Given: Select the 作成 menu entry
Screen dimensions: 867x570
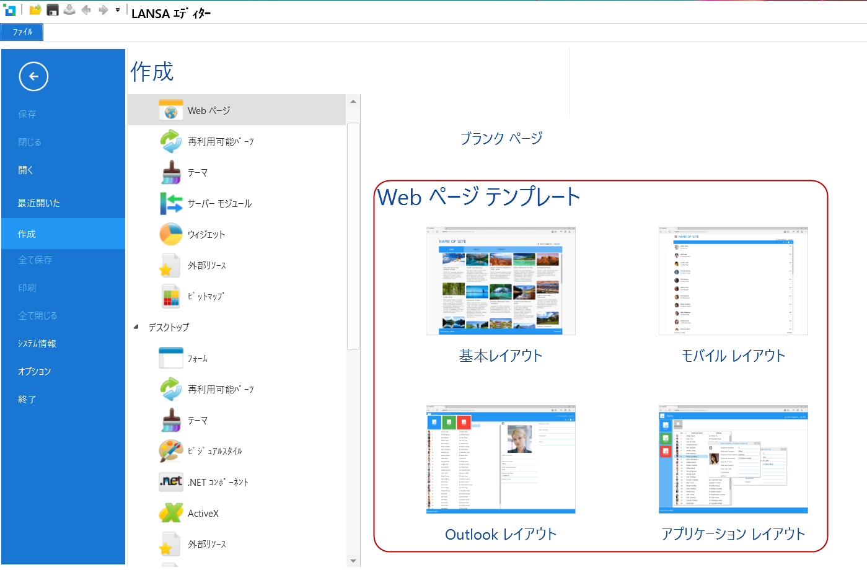Looking at the screenshot, I should tap(63, 234).
